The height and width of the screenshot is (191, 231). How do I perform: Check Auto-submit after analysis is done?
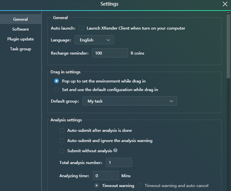point(62,131)
